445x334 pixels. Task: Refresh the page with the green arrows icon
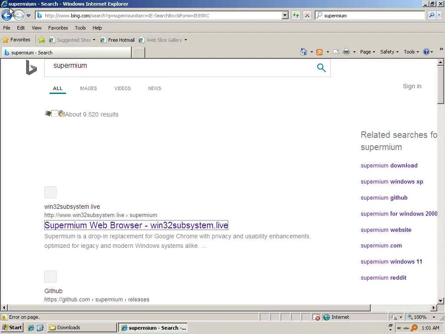click(x=296, y=16)
